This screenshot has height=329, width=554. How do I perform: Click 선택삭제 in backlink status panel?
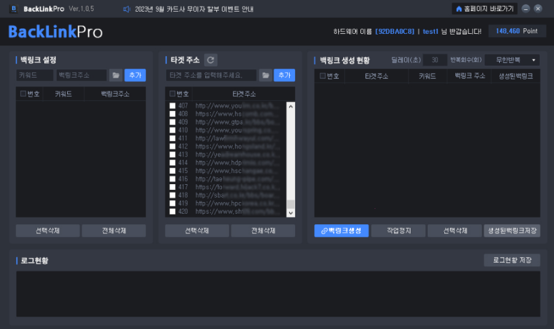pos(455,231)
